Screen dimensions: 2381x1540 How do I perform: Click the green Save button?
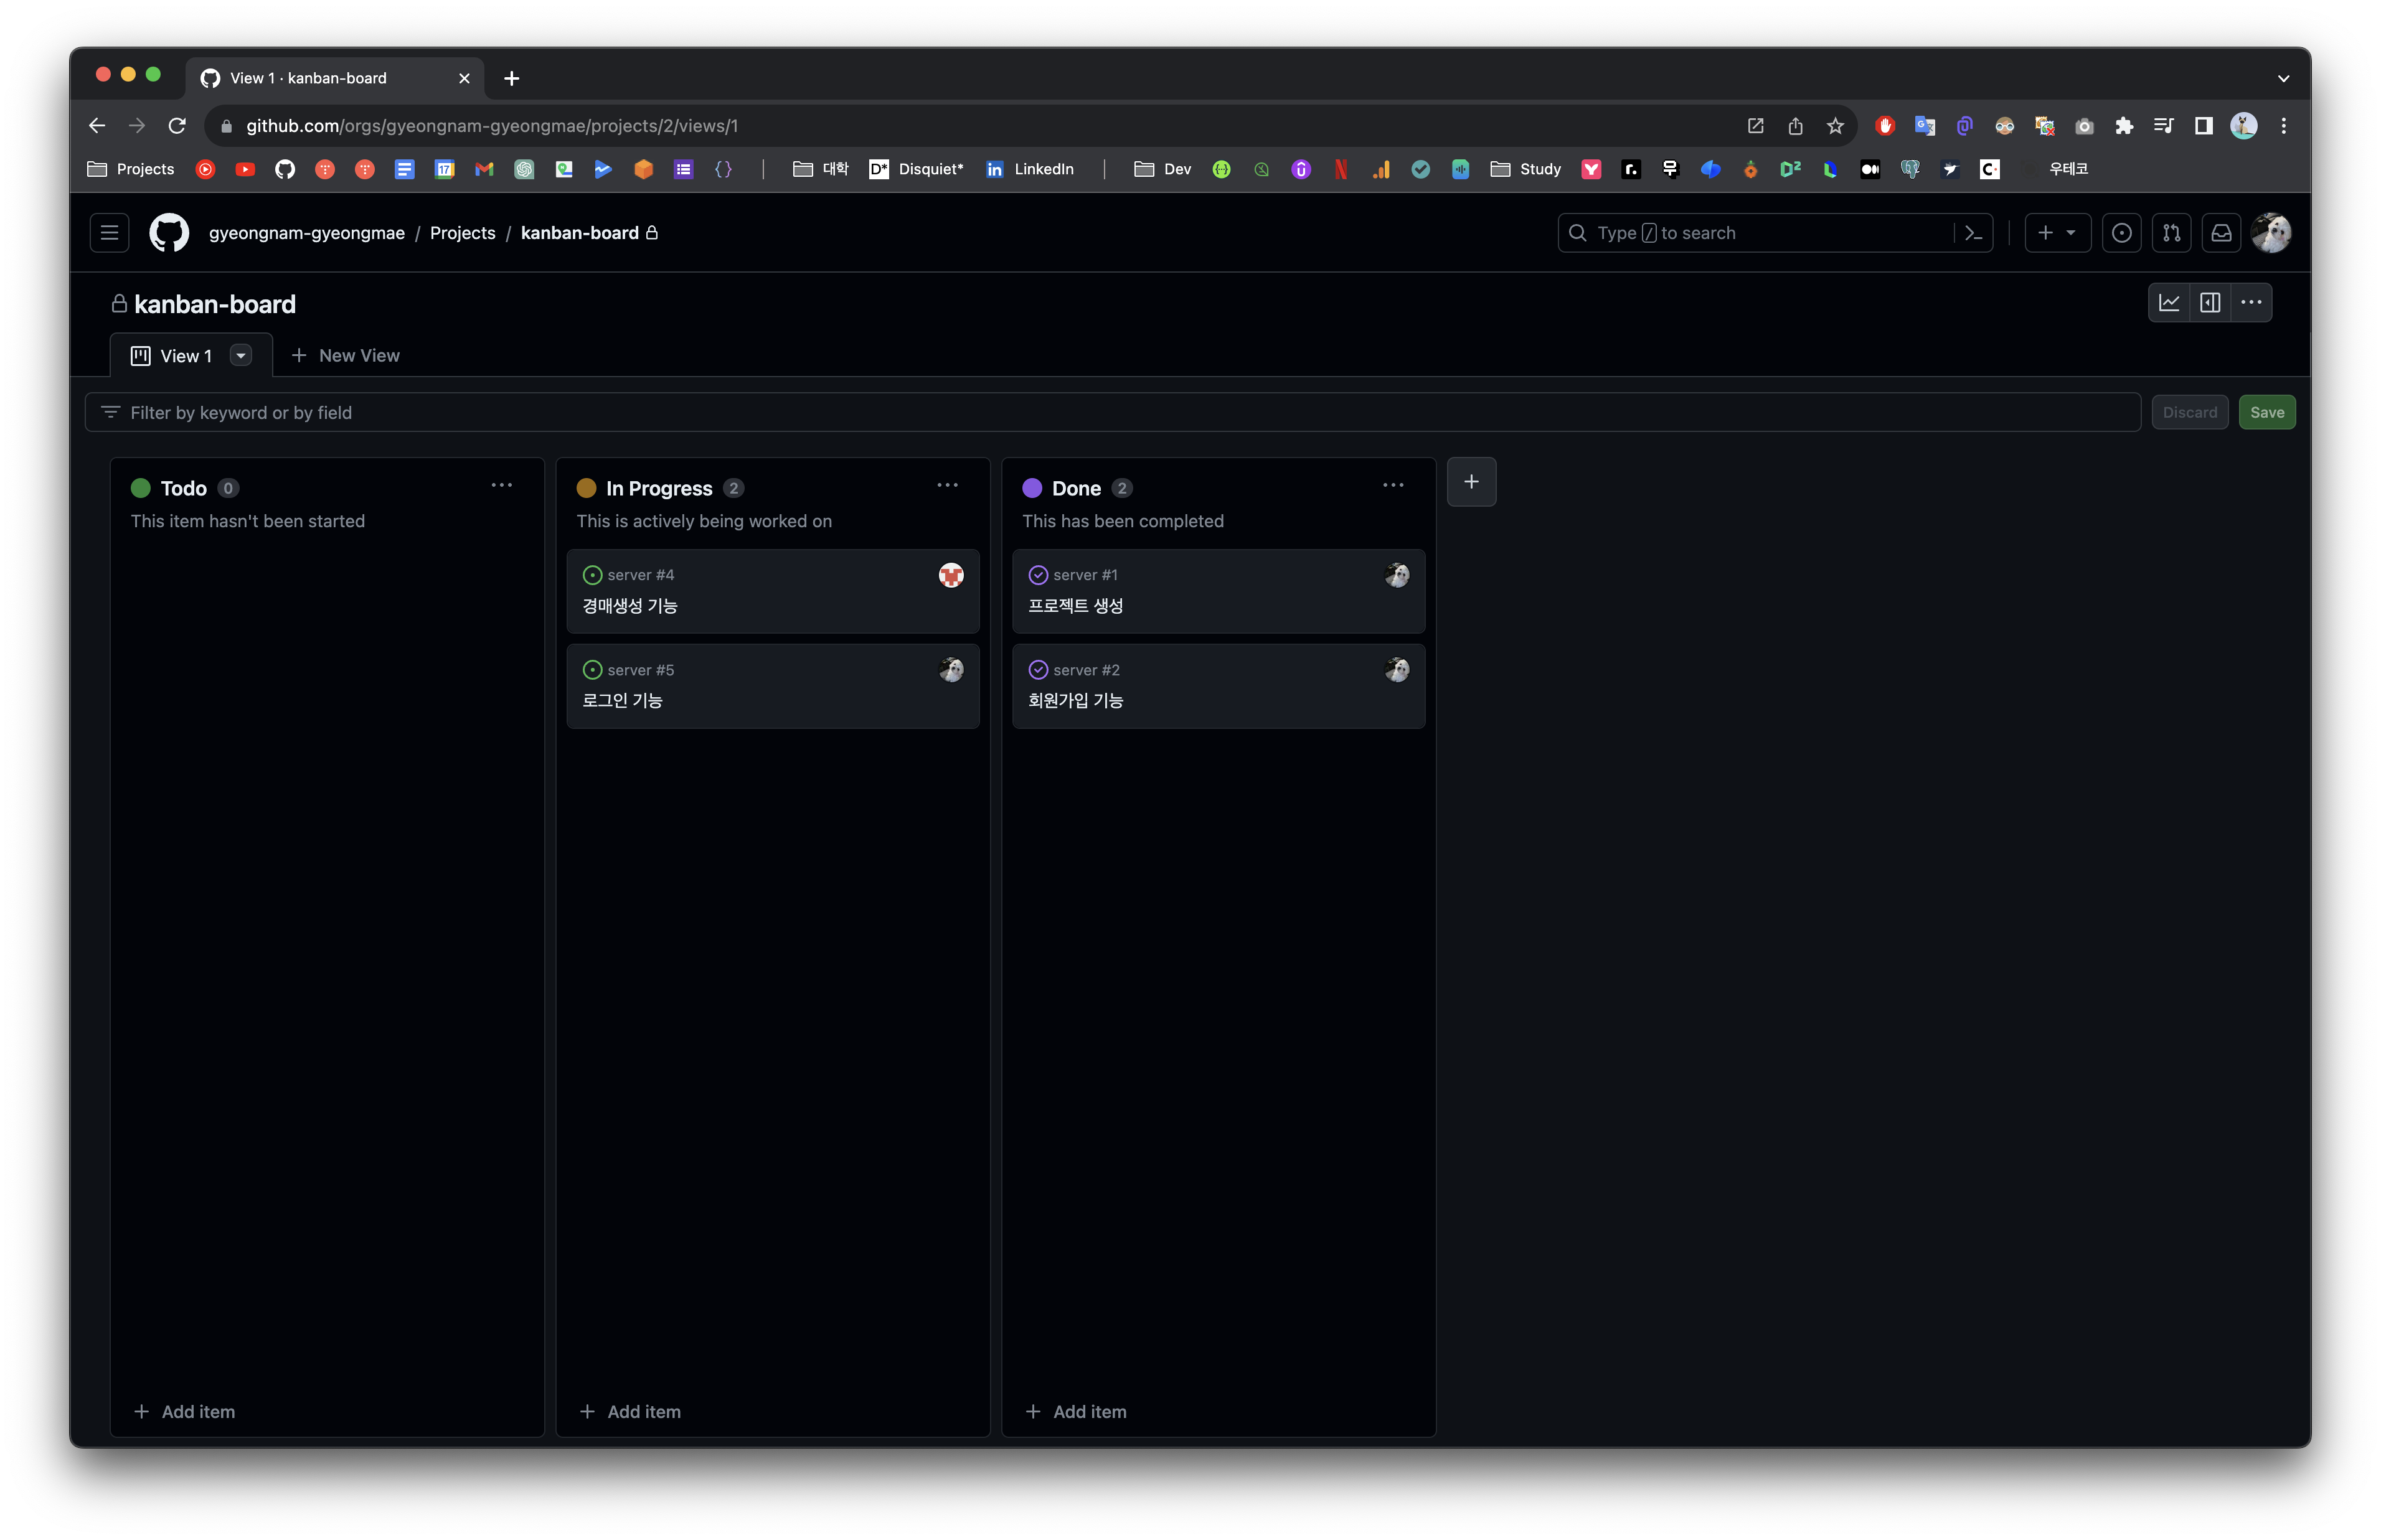click(2266, 412)
